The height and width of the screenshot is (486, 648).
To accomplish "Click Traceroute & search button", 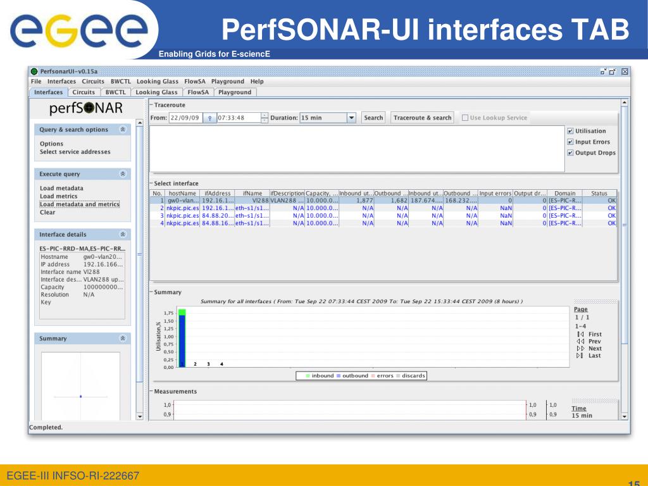I will click(422, 118).
